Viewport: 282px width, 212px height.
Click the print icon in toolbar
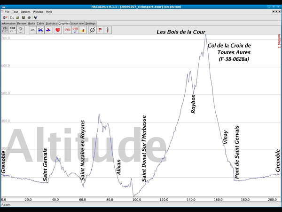(x=29, y=17)
